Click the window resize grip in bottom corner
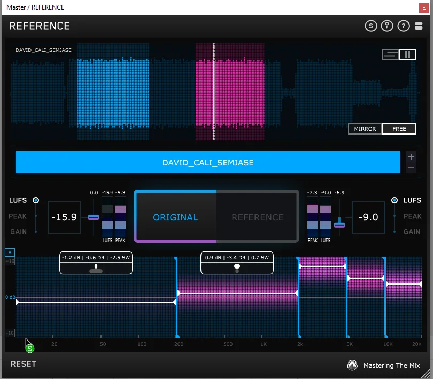433x379 pixels. tap(426, 374)
